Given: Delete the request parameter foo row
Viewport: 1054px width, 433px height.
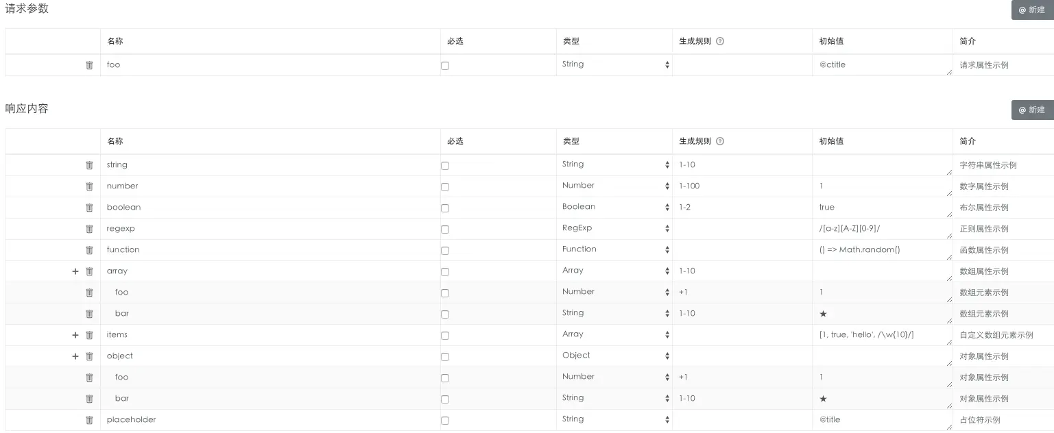Looking at the screenshot, I should 89,65.
